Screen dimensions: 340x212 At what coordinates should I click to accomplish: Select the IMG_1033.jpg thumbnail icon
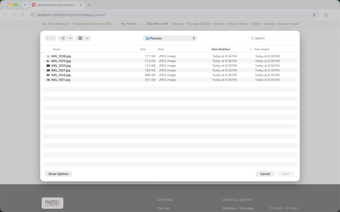point(48,61)
